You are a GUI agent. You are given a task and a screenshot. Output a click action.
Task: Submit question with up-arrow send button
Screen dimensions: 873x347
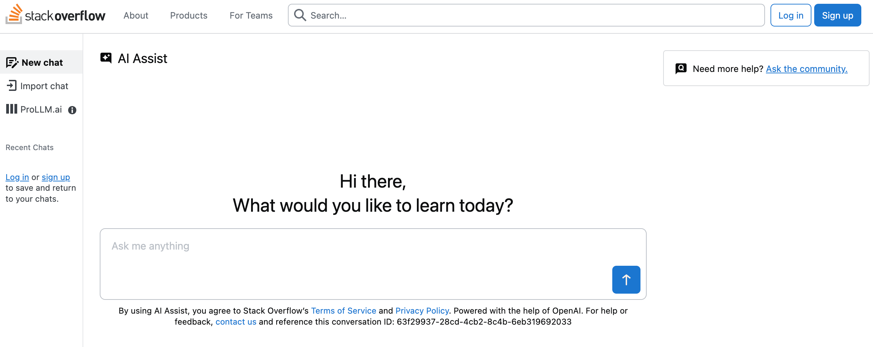626,280
